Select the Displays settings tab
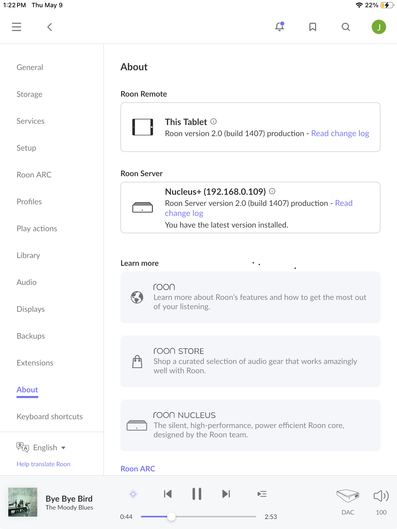The image size is (397, 529). pos(31,309)
